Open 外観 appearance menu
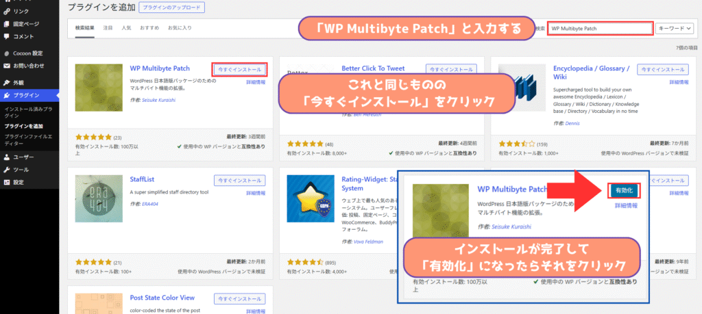This screenshot has height=314, width=702. click(x=19, y=83)
